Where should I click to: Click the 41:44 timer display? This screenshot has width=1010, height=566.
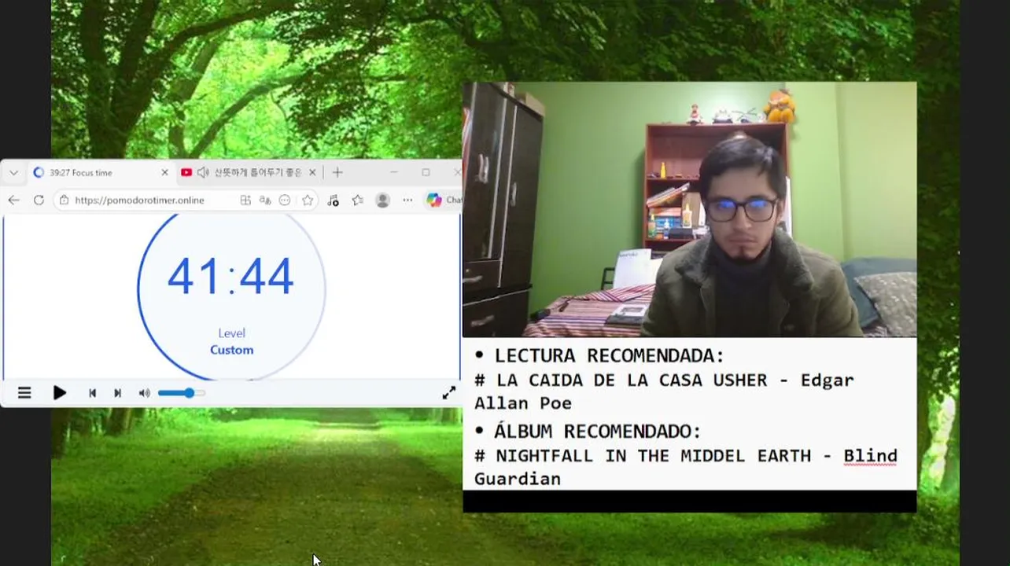pos(230,277)
